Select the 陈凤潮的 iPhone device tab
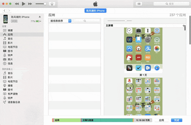 pos(95,11)
